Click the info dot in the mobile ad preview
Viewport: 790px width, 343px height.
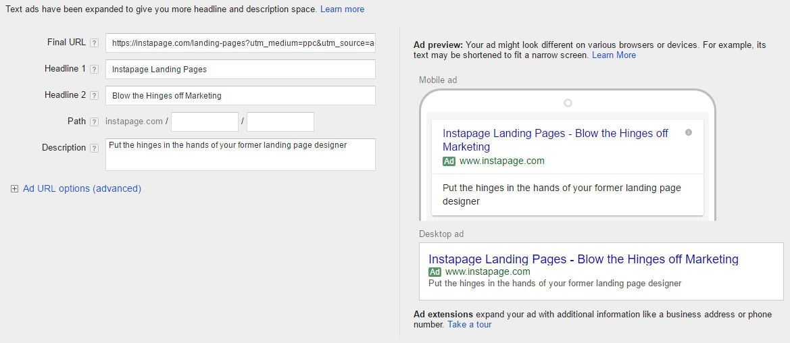pos(689,132)
